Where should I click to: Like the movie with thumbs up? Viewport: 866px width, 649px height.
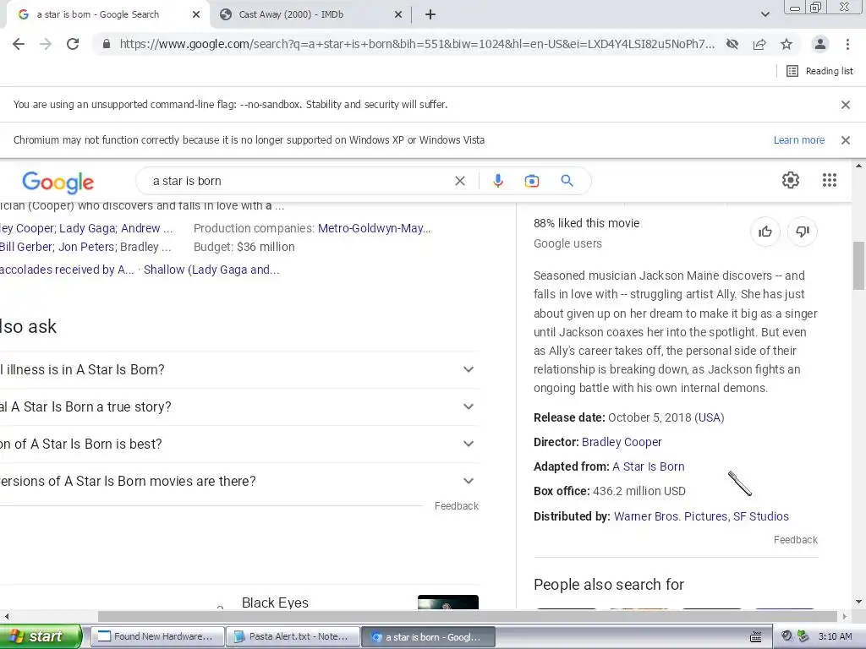(765, 232)
